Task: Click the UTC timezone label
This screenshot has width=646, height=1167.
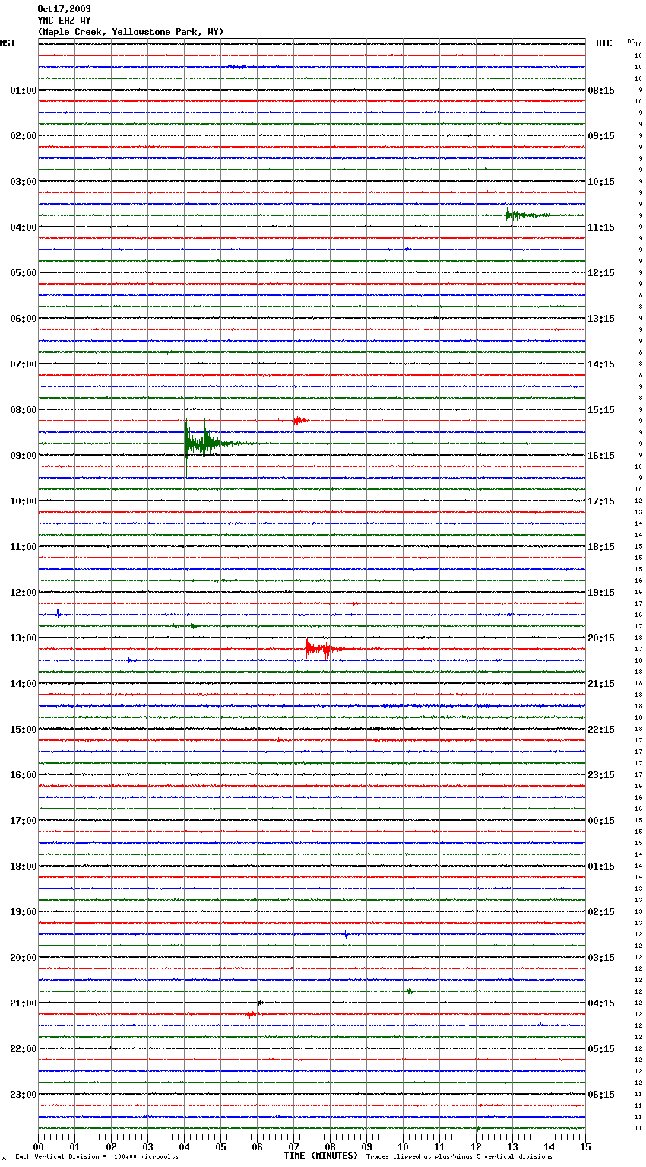Action: pyautogui.click(x=604, y=43)
